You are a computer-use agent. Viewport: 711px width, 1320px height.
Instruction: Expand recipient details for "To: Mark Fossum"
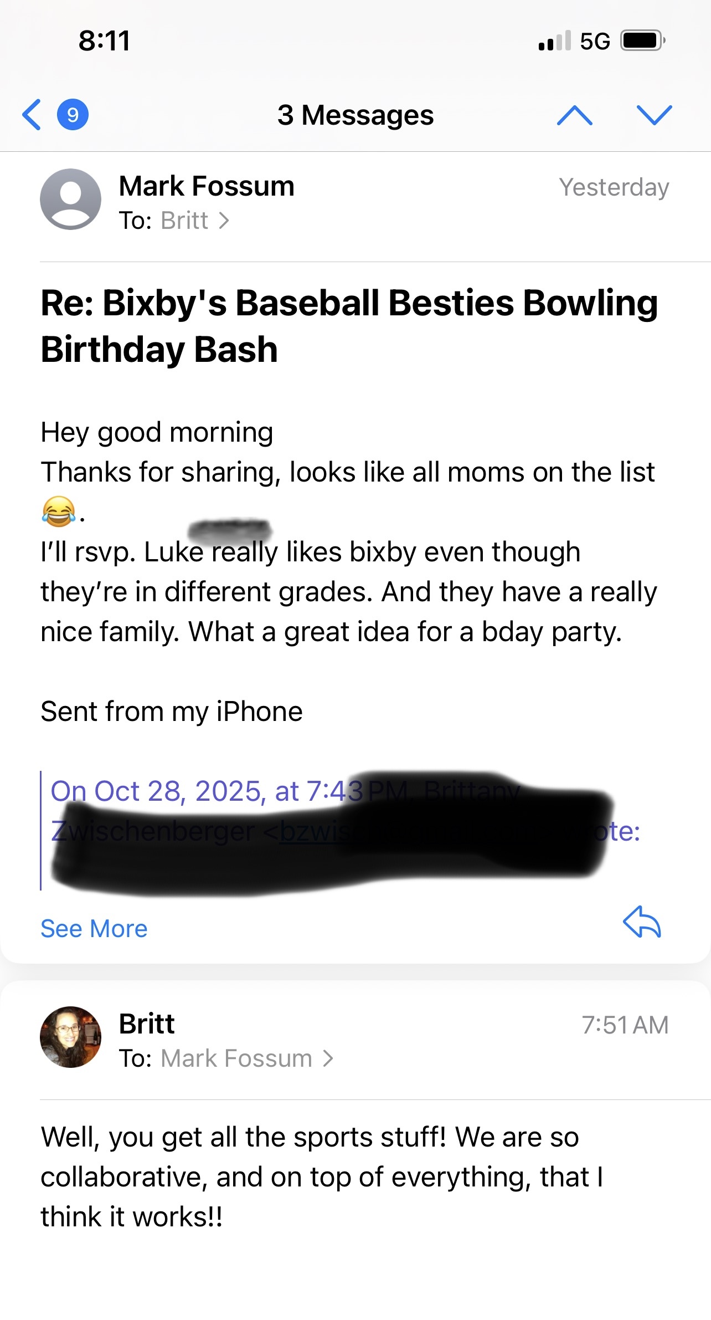(x=328, y=1058)
